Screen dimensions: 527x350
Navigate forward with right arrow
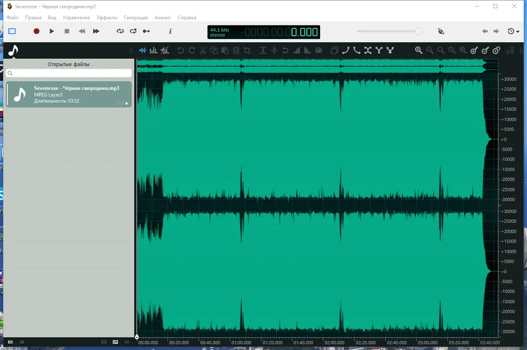coord(496,31)
